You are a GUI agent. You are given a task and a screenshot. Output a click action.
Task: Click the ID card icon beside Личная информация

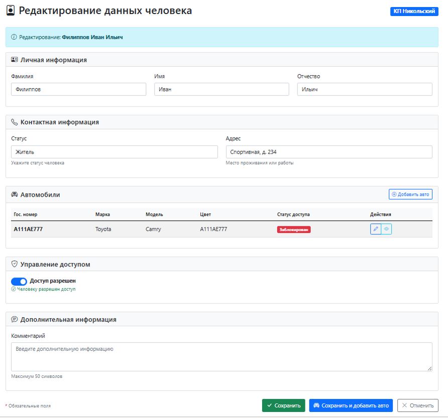(x=16, y=60)
